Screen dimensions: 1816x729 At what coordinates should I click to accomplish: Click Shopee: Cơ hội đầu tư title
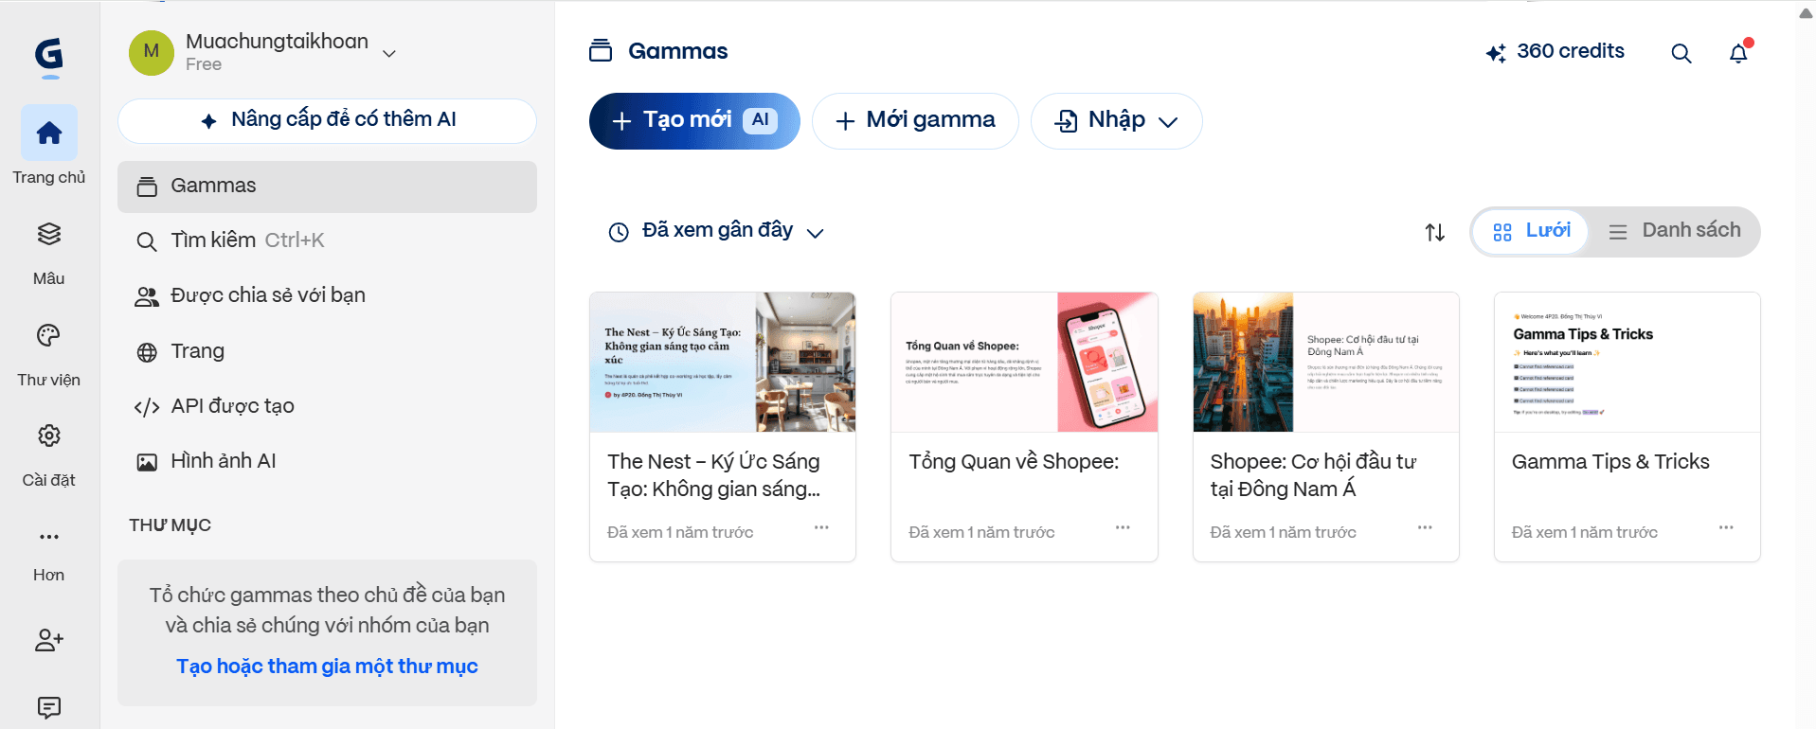point(1313,475)
